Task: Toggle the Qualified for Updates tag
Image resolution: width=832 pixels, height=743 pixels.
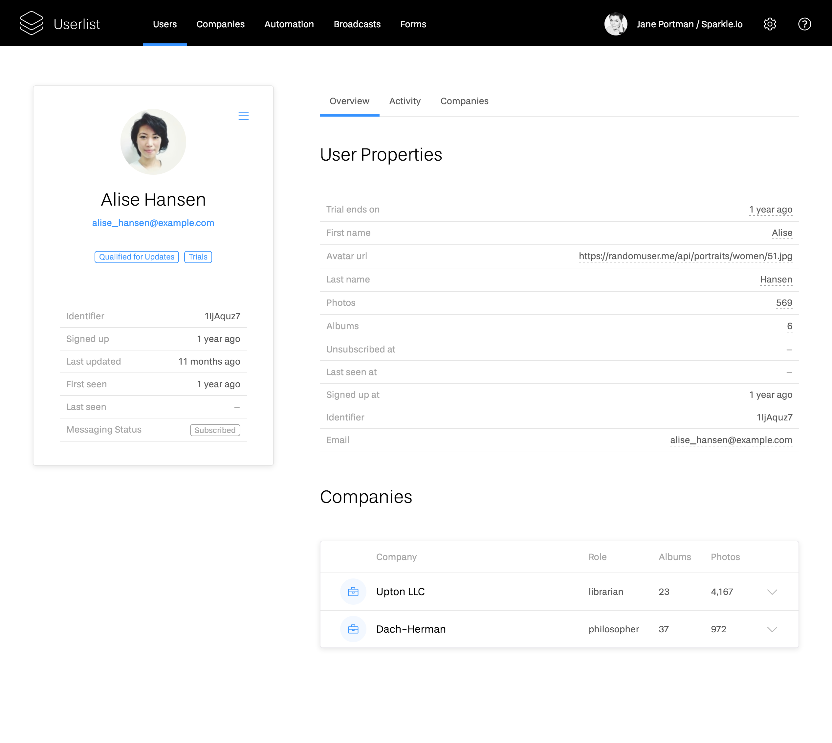Action: pyautogui.click(x=136, y=257)
